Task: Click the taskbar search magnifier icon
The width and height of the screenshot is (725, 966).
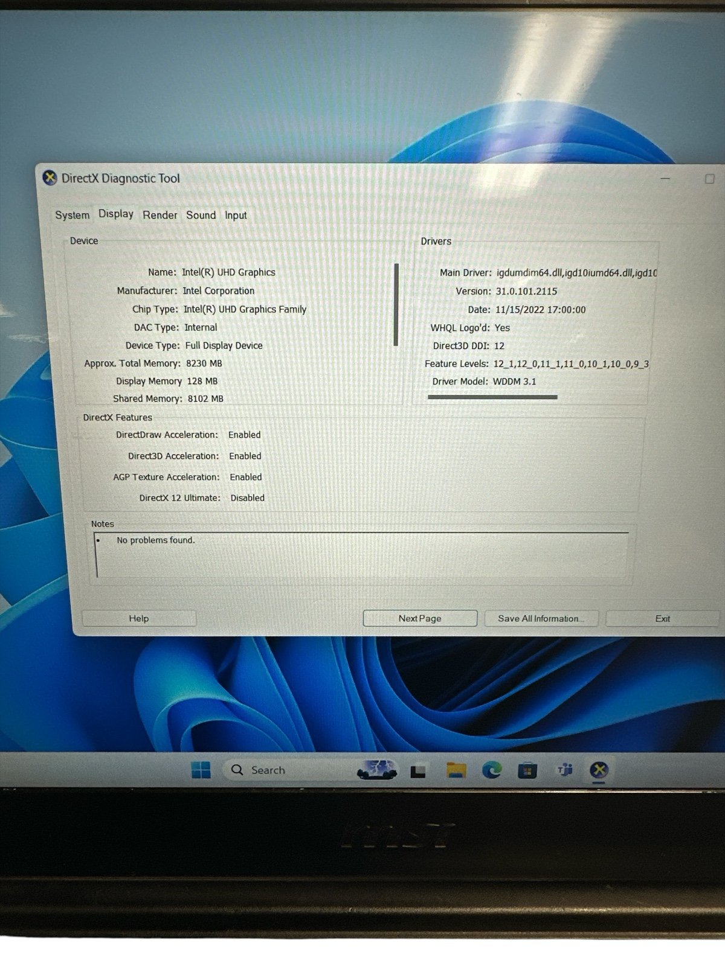Action: (237, 770)
